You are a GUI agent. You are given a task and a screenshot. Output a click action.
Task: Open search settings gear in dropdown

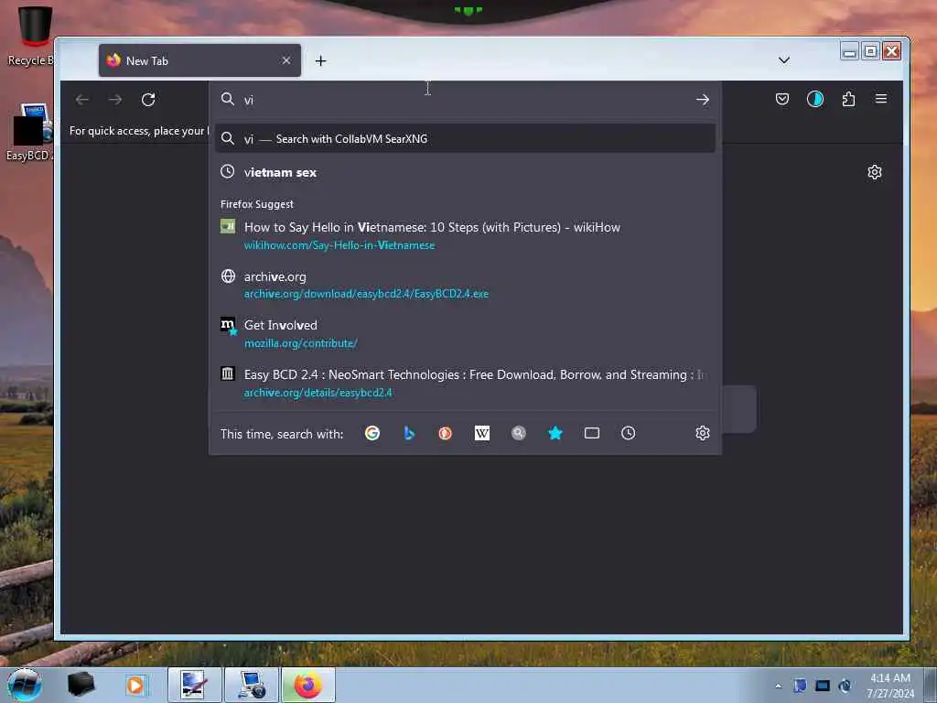pyautogui.click(x=702, y=433)
